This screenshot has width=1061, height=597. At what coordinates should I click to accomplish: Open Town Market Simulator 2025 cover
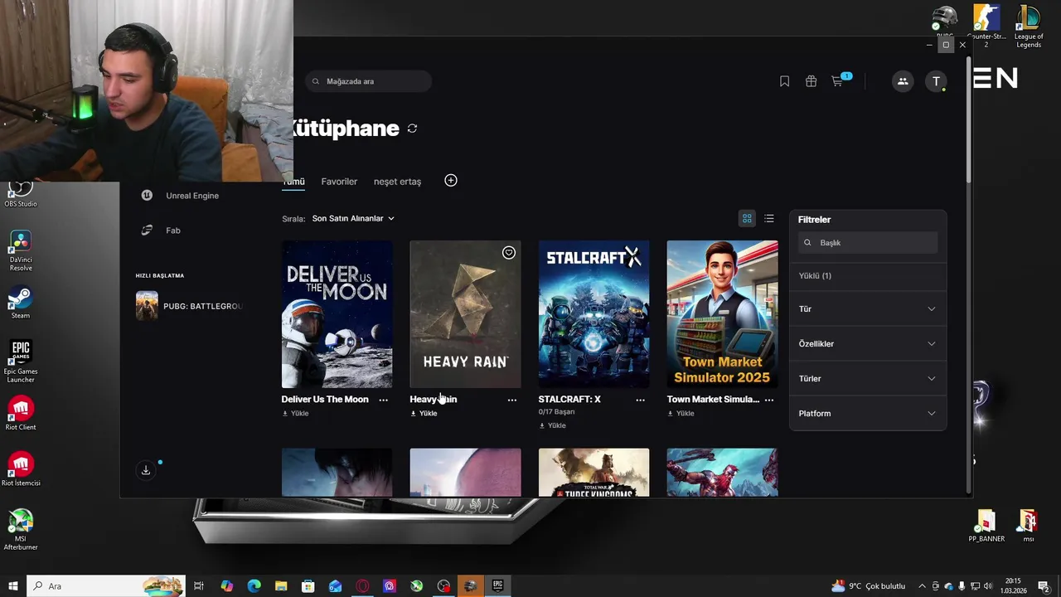(x=722, y=314)
